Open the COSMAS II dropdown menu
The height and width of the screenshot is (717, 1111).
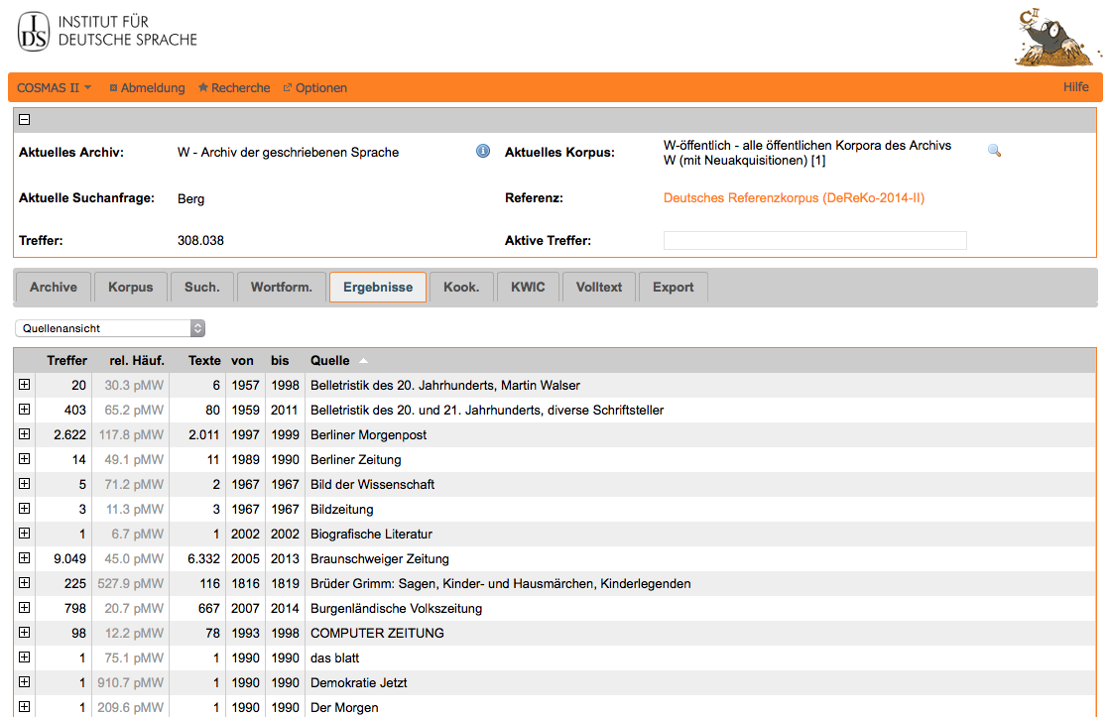coord(55,88)
